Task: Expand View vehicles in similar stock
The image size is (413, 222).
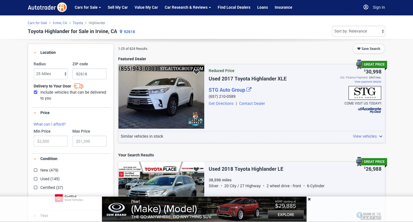Action: (367, 136)
